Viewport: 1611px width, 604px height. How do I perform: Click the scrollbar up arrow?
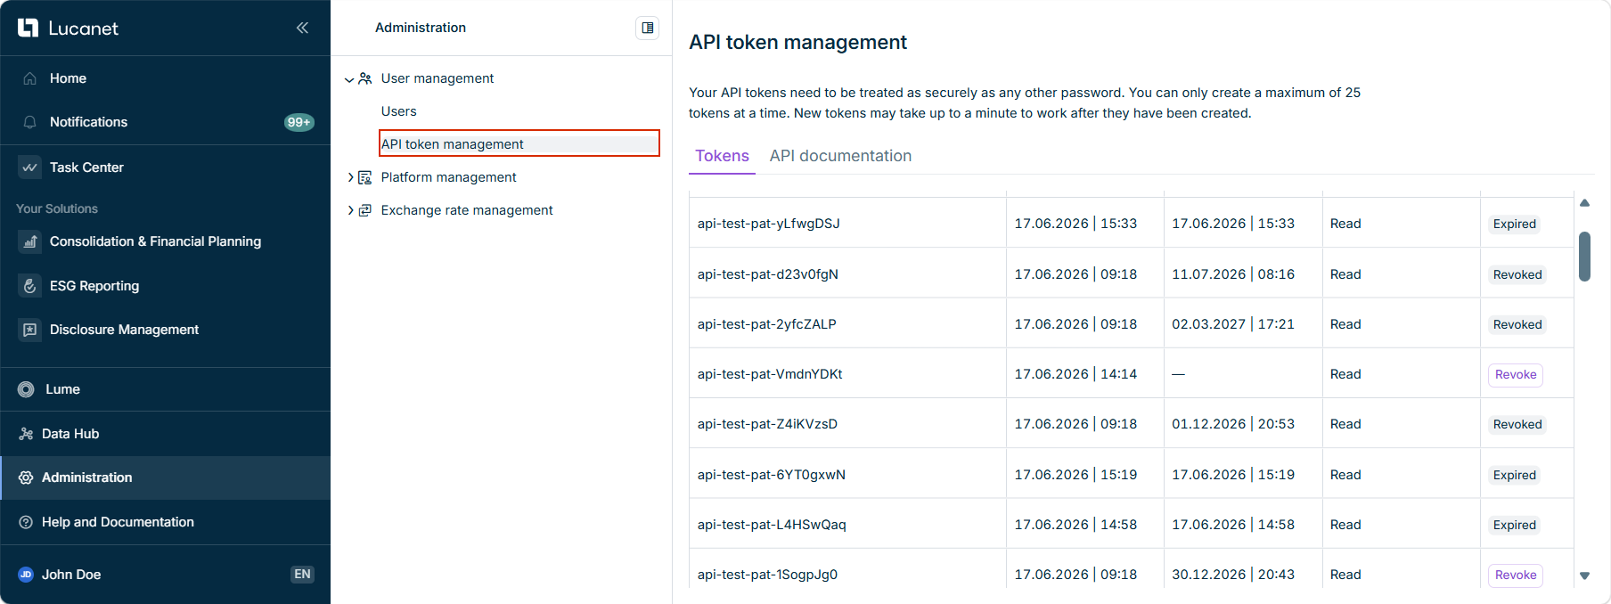coord(1584,203)
